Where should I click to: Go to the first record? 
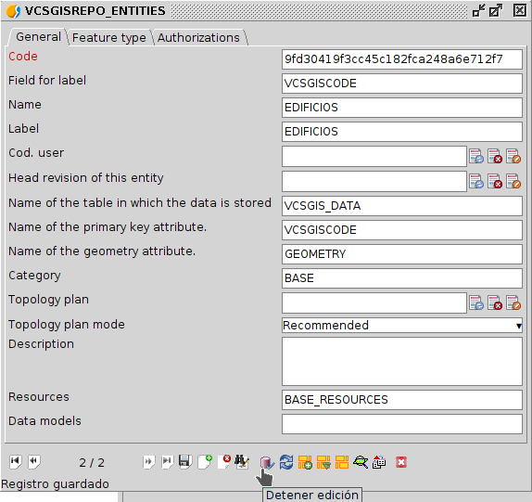(x=15, y=462)
